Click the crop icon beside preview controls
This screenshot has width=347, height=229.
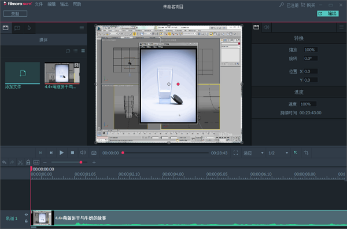point(306,152)
